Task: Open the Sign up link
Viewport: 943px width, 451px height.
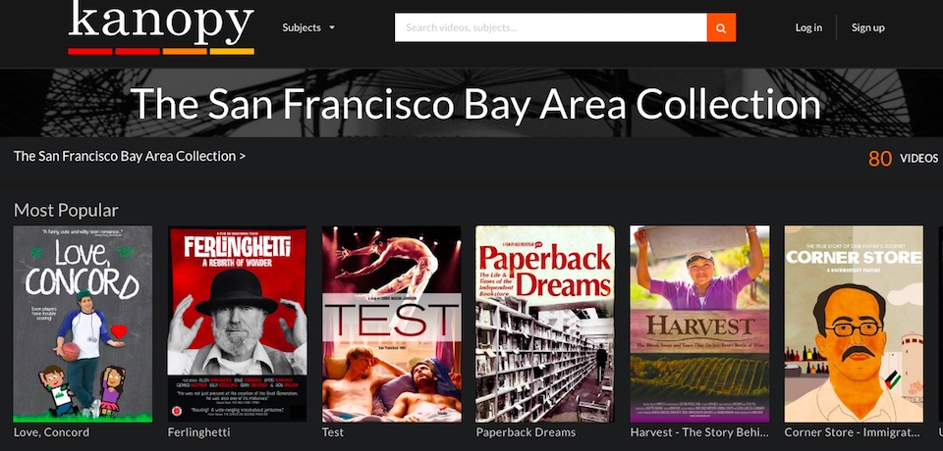Action: 867,27
